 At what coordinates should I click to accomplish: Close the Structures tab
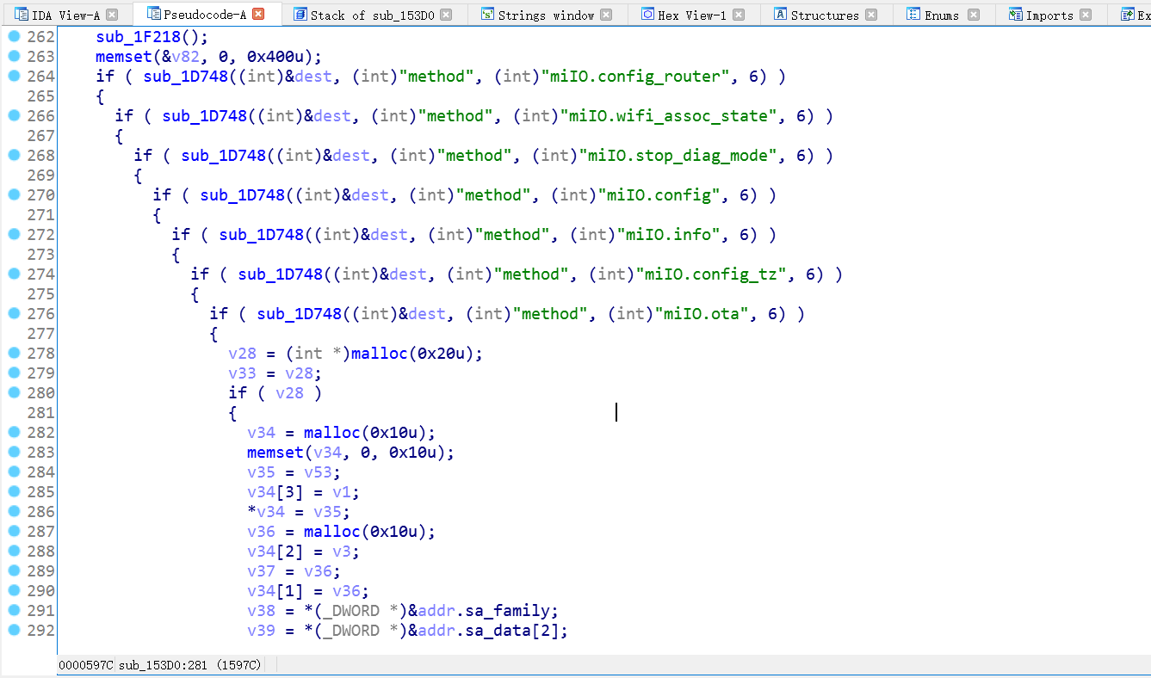click(x=871, y=15)
